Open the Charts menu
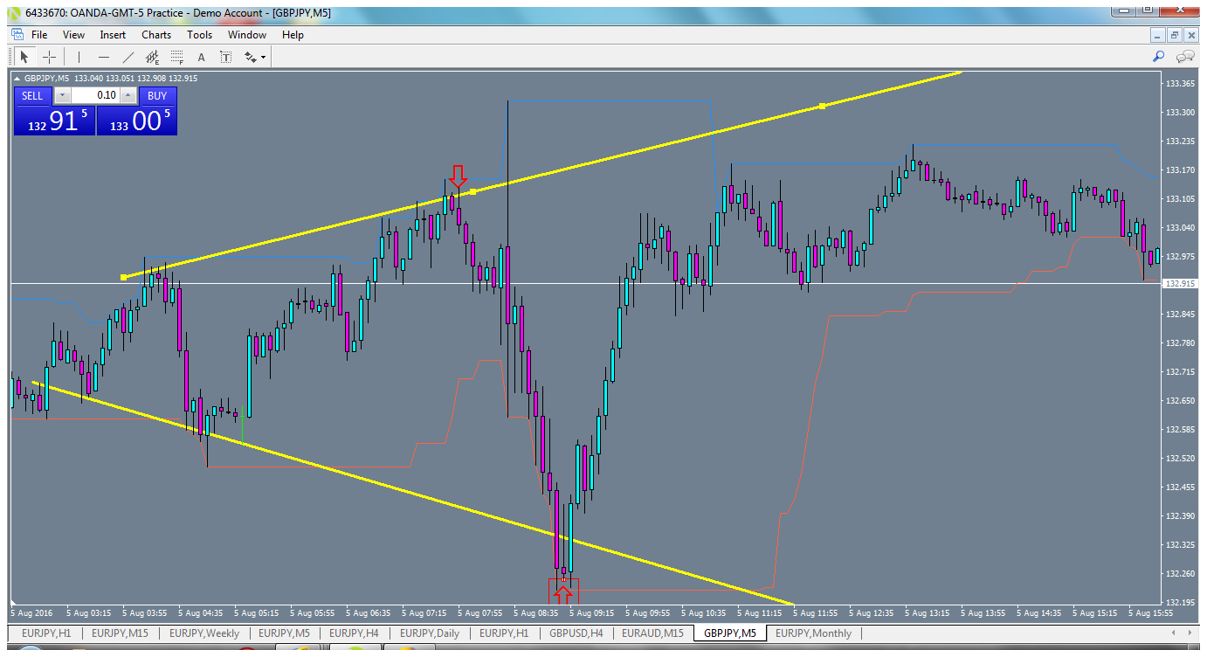The width and height of the screenshot is (1207, 650). 155,35
